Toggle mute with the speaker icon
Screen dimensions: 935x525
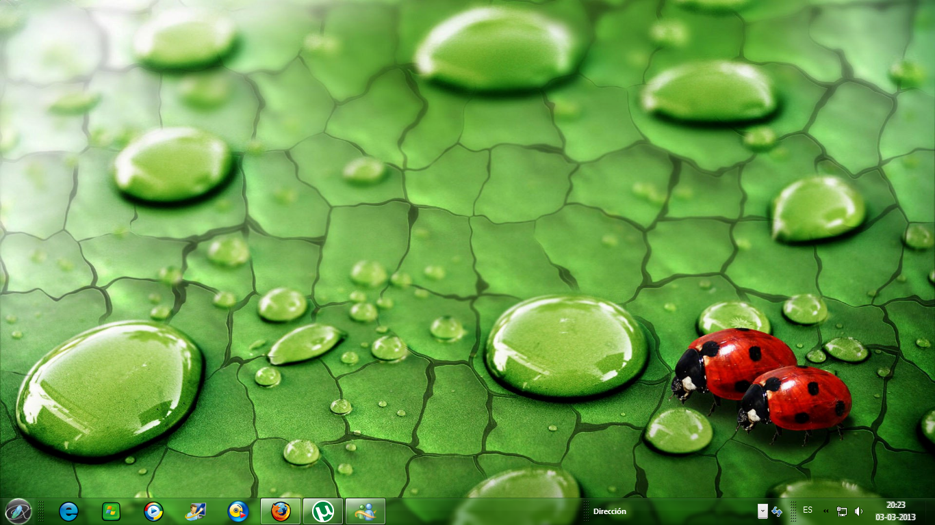click(858, 511)
